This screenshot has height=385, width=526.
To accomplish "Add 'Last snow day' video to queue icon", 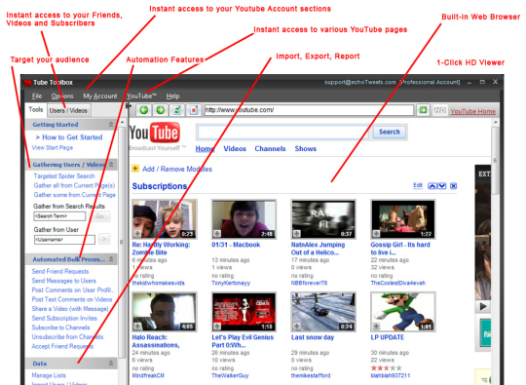I will click(x=296, y=326).
